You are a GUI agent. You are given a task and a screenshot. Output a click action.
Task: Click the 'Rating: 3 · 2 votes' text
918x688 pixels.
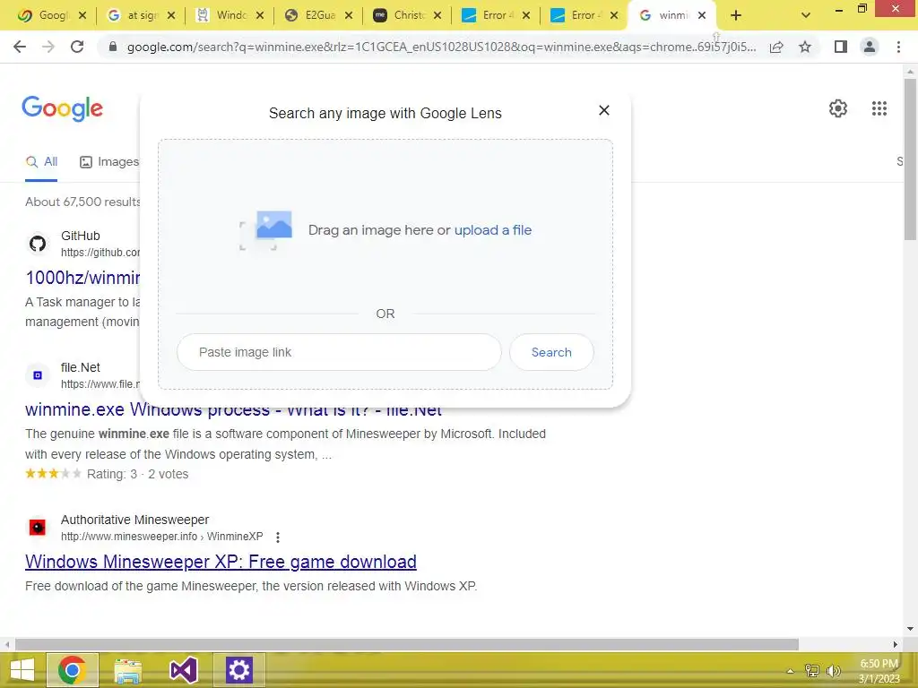(x=137, y=475)
